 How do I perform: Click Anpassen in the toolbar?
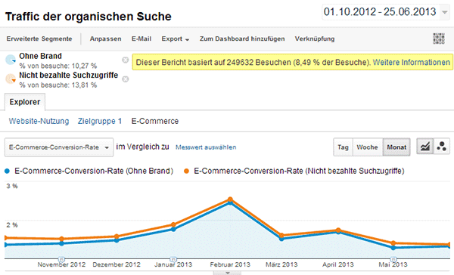[x=105, y=39]
